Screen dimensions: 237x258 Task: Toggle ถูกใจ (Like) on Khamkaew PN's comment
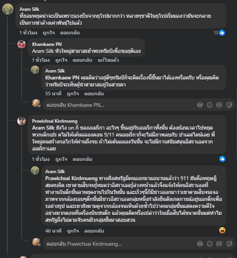tap(61, 60)
